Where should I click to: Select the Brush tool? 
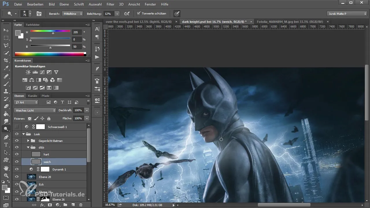[x=6, y=83]
